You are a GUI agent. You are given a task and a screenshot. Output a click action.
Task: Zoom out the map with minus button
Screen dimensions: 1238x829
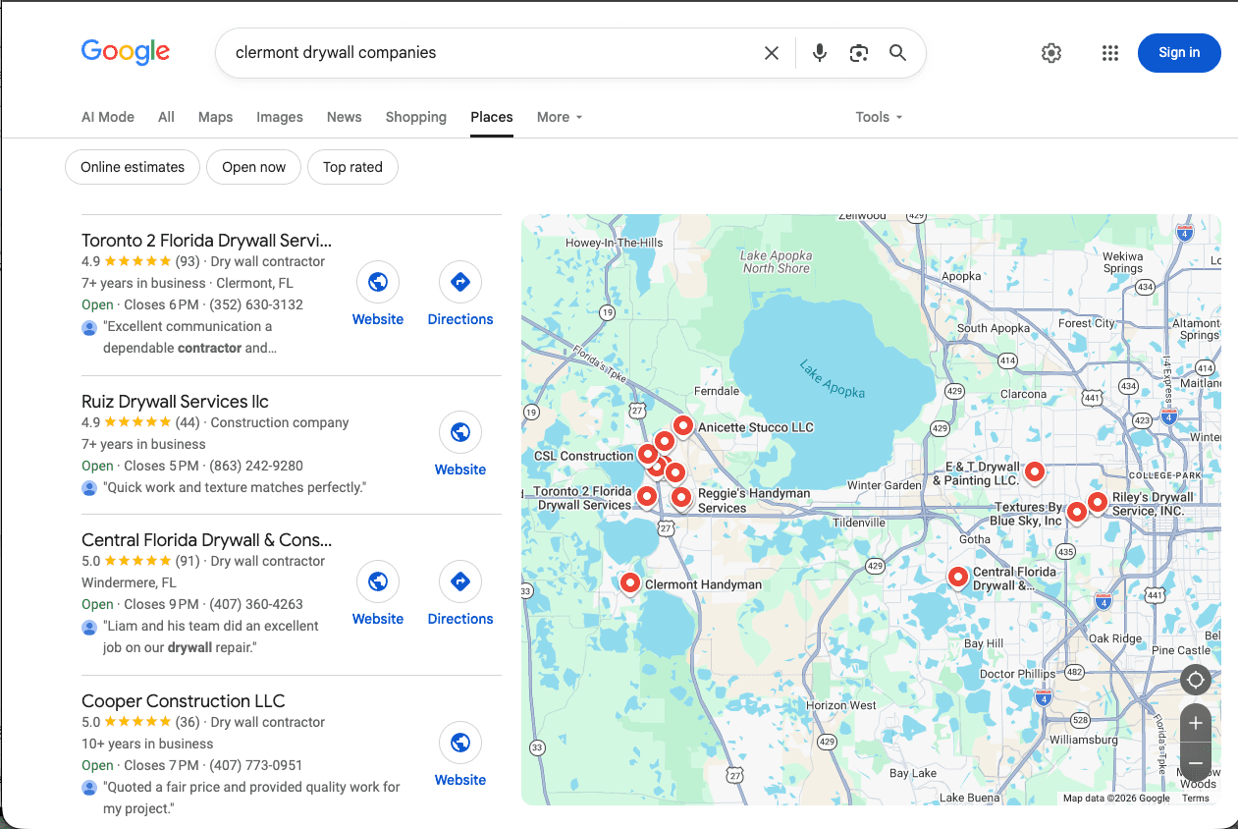pos(1195,762)
